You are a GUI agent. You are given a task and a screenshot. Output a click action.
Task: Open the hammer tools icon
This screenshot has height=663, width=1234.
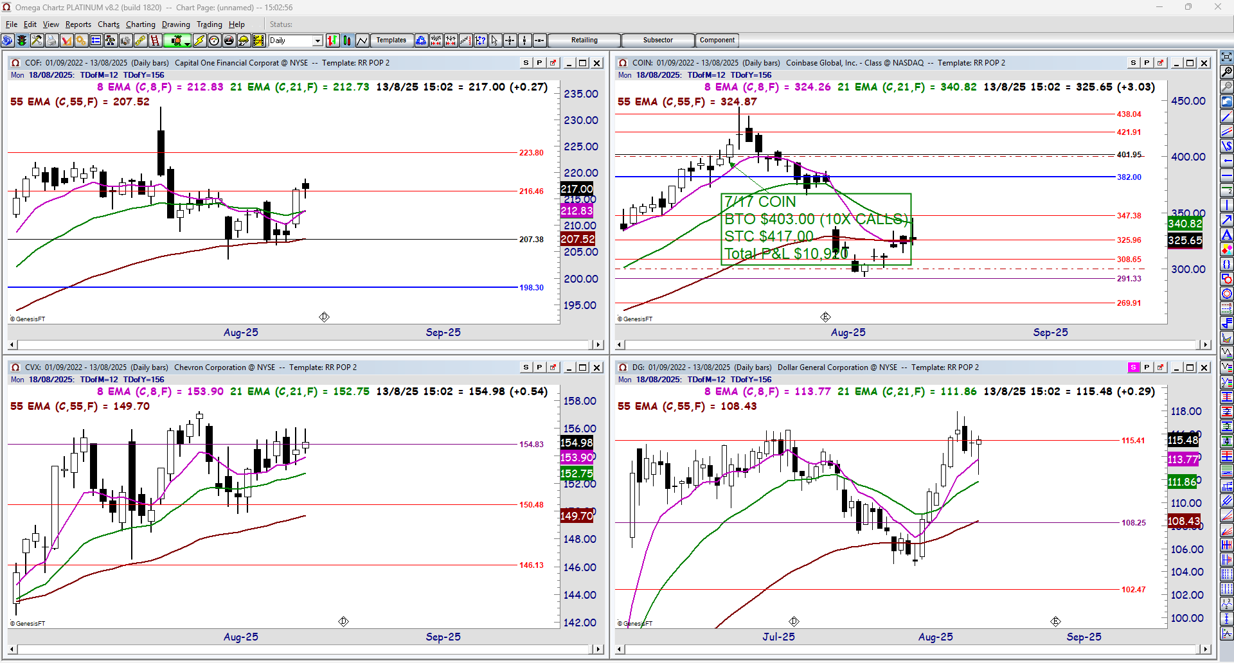pyautogui.click(x=37, y=40)
